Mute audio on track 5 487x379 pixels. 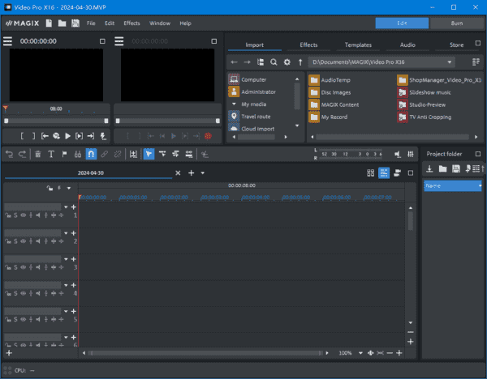(x=38, y=319)
